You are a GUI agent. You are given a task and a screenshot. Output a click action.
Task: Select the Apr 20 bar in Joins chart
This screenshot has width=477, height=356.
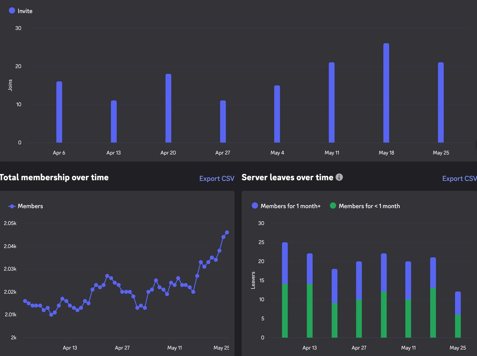[x=168, y=108]
